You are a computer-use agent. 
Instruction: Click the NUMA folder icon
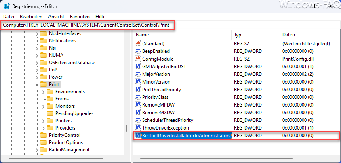point(44,55)
